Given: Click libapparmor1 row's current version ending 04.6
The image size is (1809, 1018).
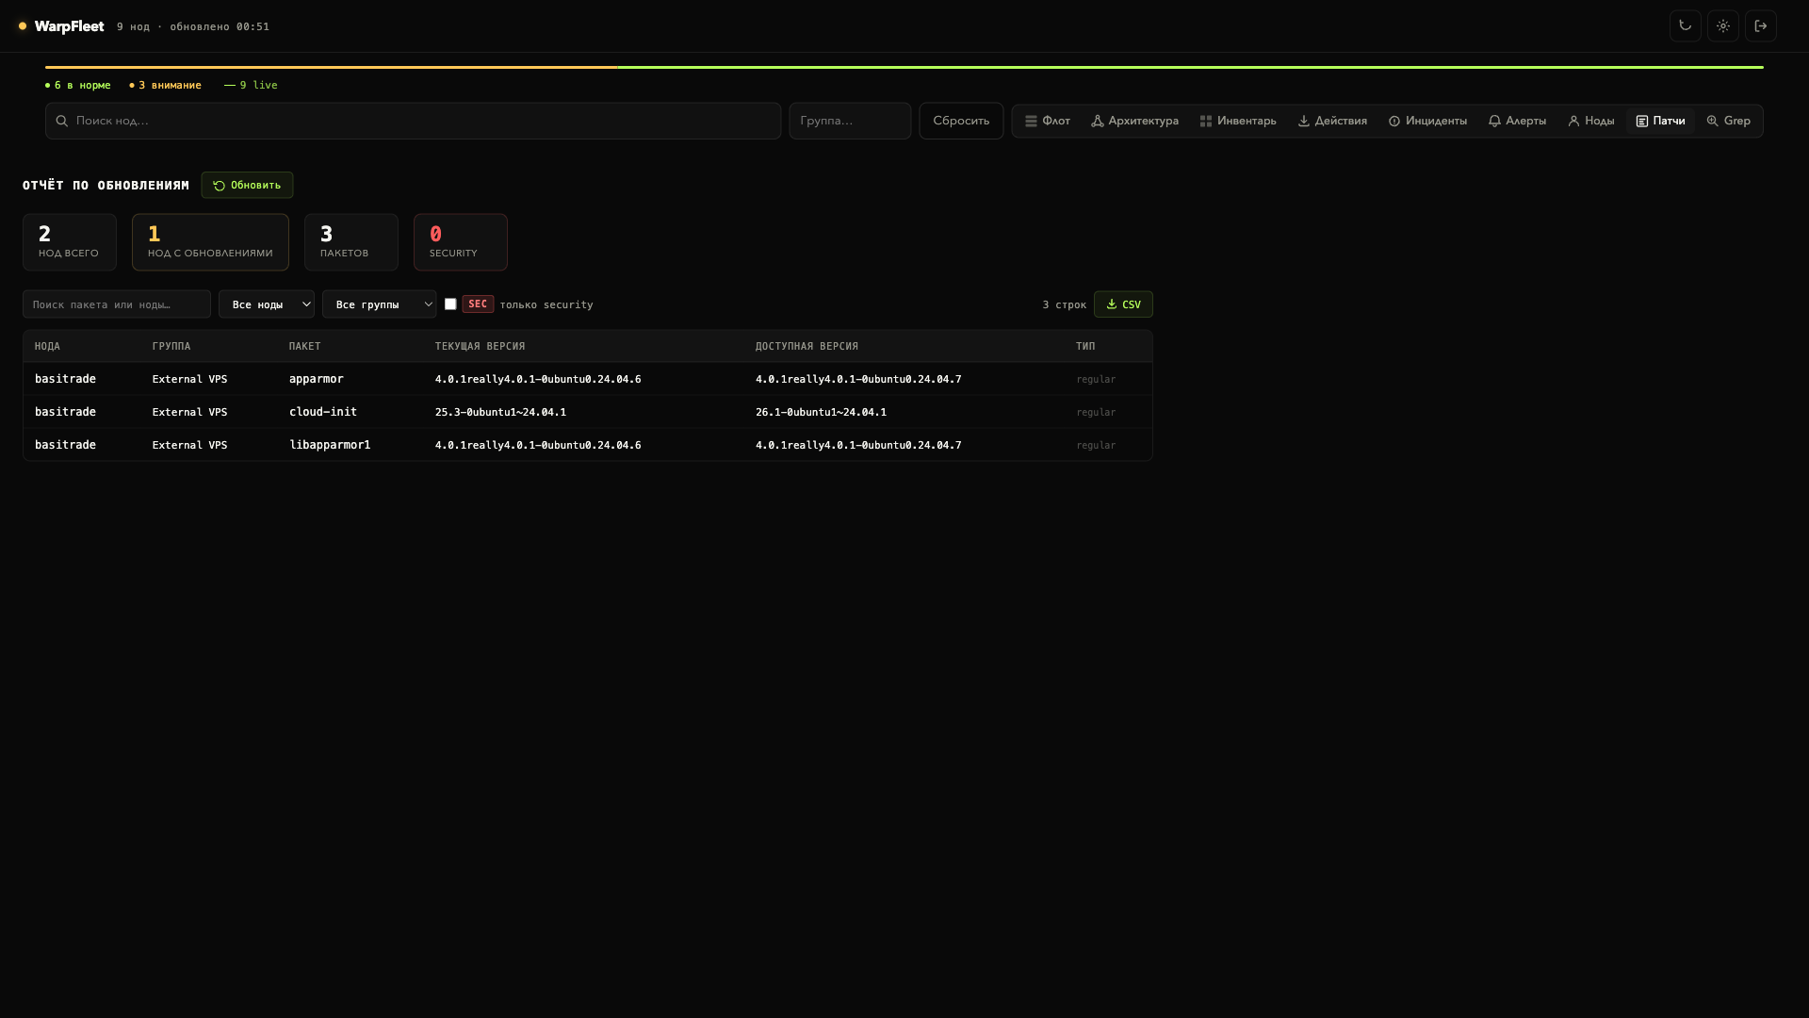Looking at the screenshot, I should click(538, 445).
